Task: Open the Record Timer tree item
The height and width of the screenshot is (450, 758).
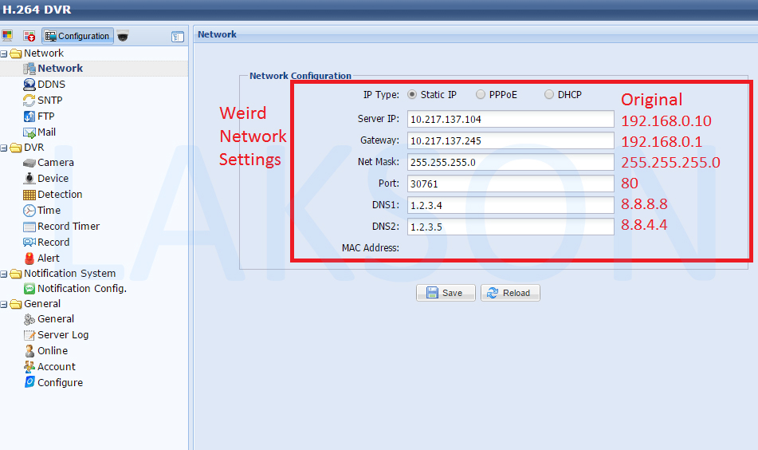Action: pyautogui.click(x=69, y=227)
